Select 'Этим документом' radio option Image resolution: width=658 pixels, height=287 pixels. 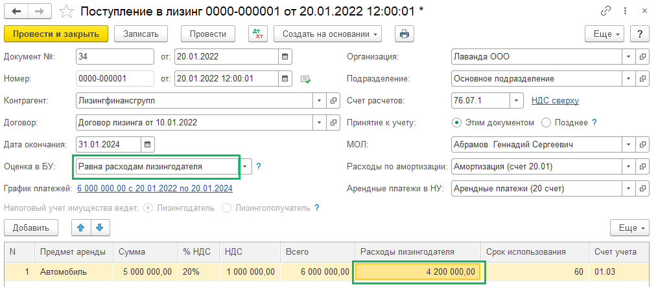456,122
